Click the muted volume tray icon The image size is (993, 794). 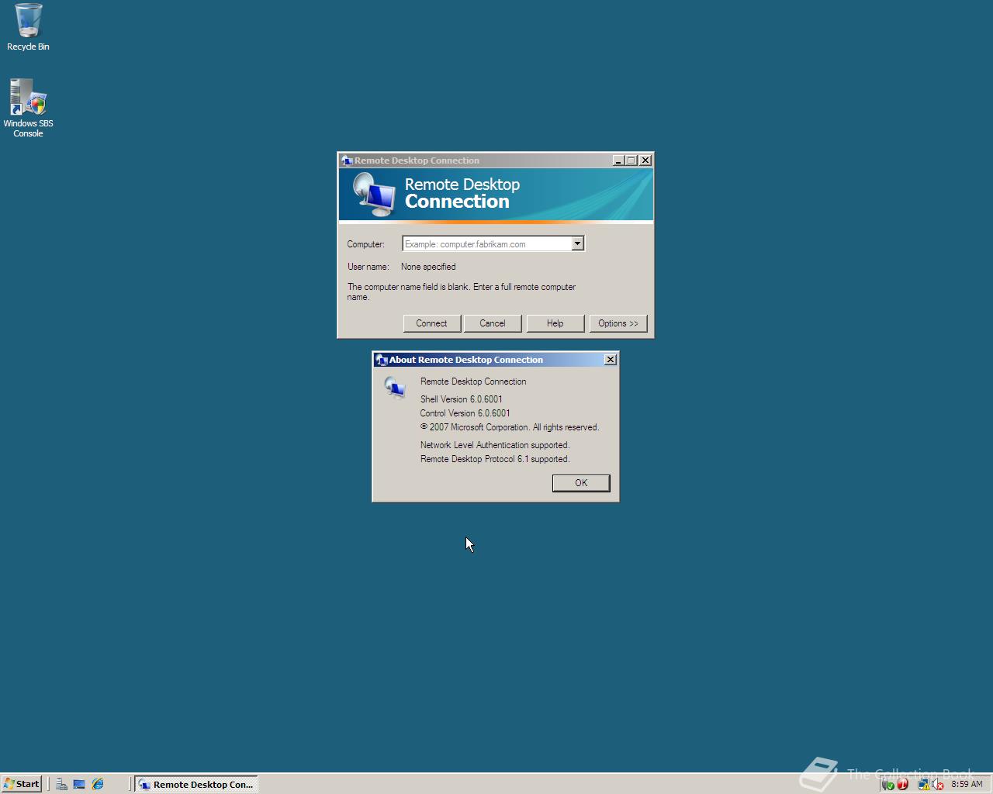pyautogui.click(x=938, y=784)
